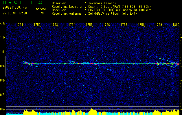Click the Receiver field label
The height and width of the screenshot is (115, 182).
click(x=59, y=10)
